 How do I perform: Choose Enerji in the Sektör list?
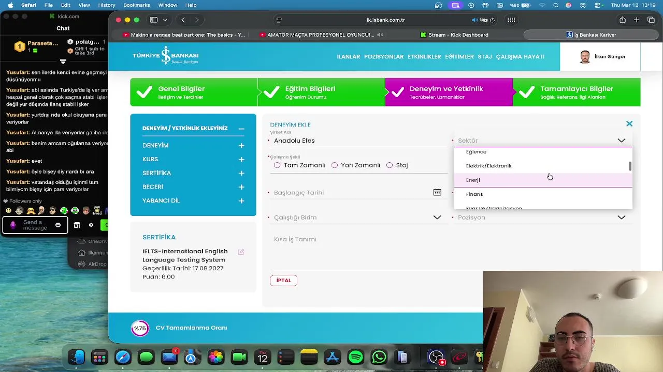tap(543, 180)
